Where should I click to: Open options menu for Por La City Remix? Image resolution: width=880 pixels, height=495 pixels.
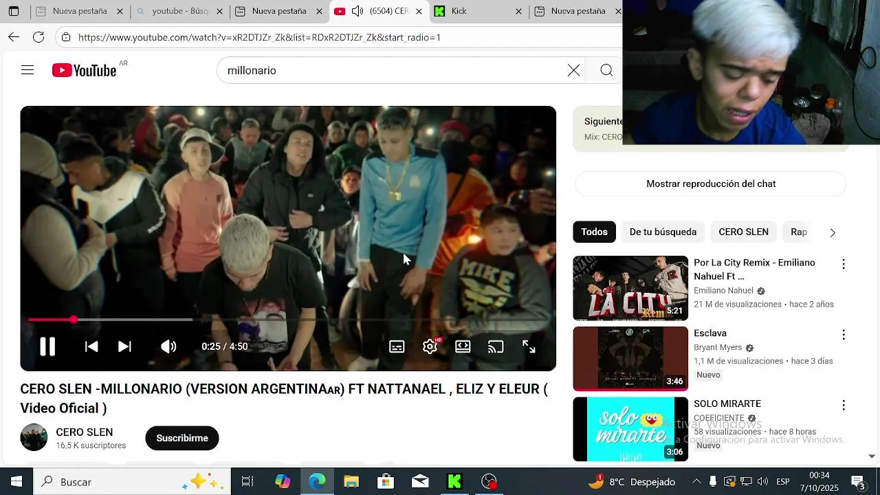click(844, 264)
